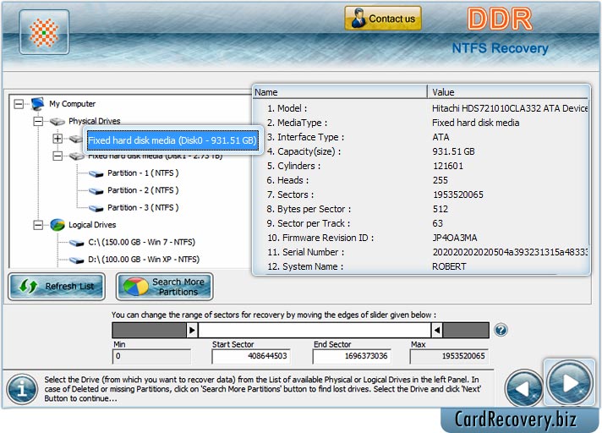602x433 pixels.
Task: Click the 1953520065 sectors value in table
Action: [458, 195]
